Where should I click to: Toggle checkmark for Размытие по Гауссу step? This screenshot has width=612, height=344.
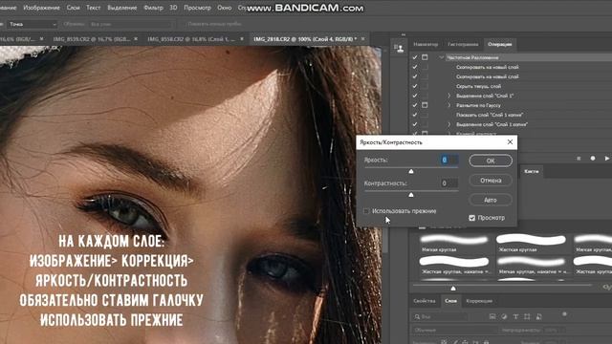tap(415, 105)
